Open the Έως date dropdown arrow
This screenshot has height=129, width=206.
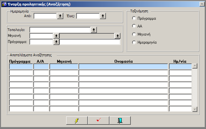coord(103,16)
